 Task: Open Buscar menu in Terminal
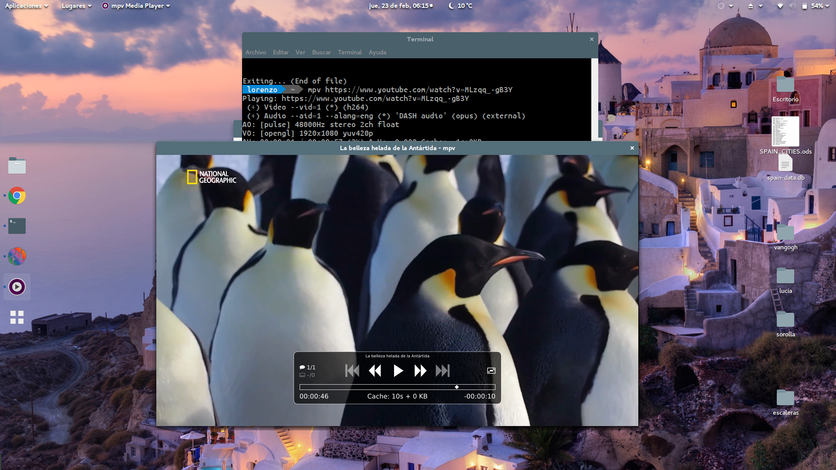coord(321,52)
